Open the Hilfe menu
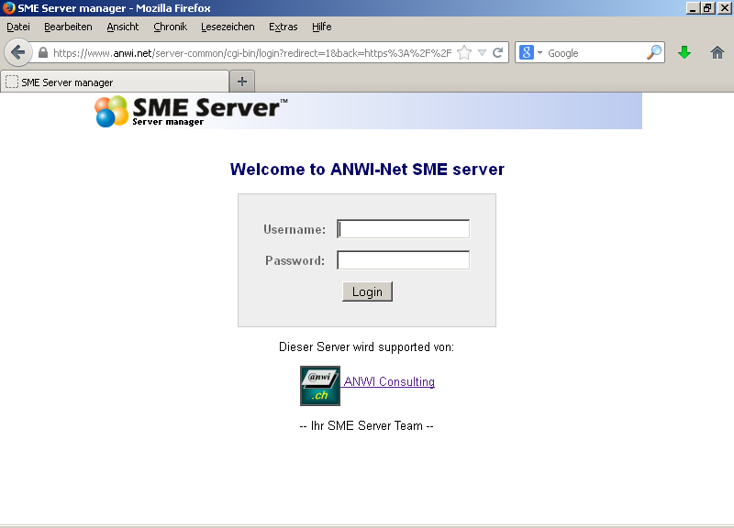 click(x=322, y=27)
